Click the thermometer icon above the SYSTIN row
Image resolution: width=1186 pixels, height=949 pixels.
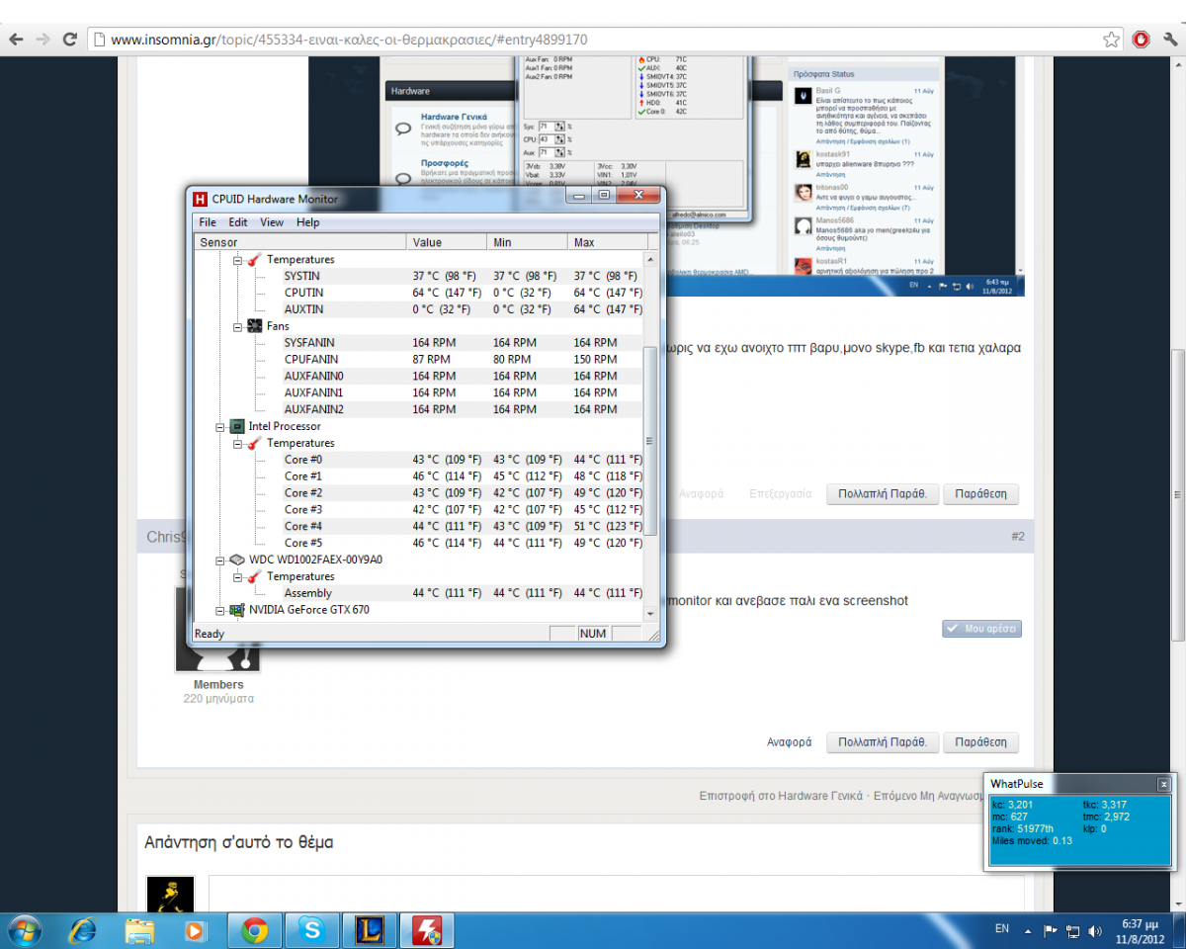pyautogui.click(x=254, y=260)
